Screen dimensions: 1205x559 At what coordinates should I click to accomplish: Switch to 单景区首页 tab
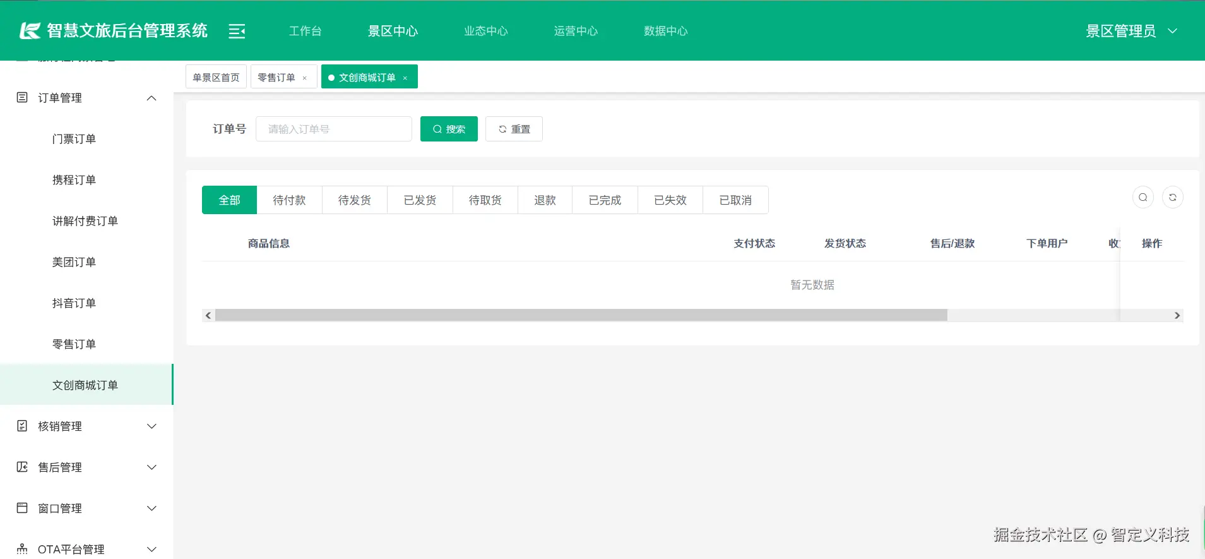click(216, 77)
